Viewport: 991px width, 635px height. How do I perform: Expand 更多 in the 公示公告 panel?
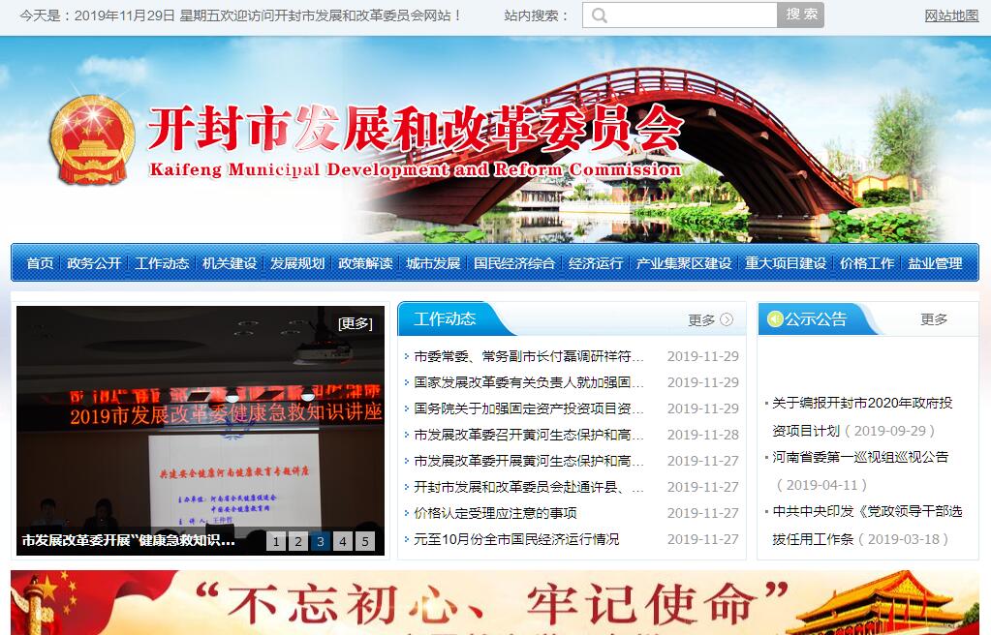[x=934, y=319]
